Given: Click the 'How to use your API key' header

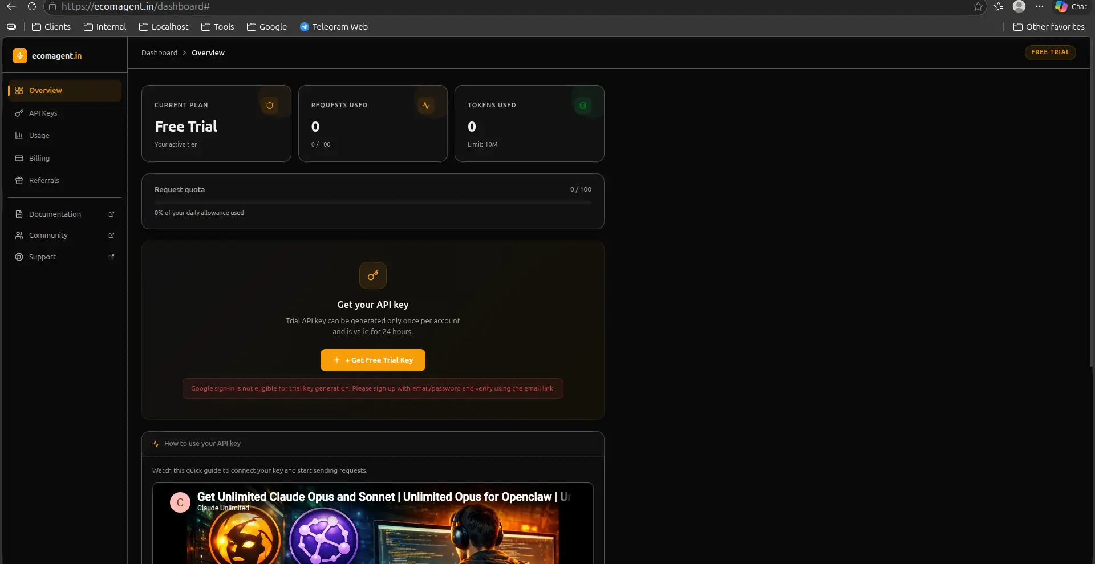Looking at the screenshot, I should 202,443.
